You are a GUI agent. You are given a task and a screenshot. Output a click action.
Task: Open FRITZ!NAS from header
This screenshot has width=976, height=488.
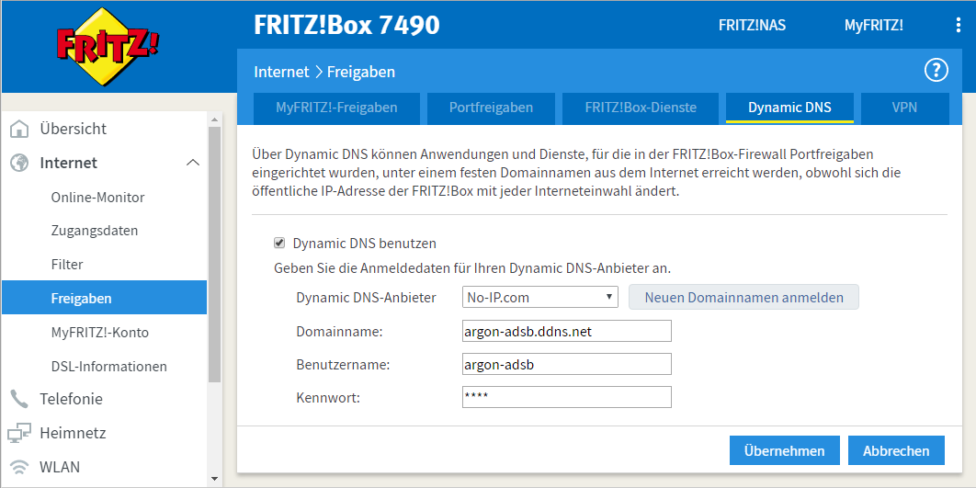pos(752,26)
